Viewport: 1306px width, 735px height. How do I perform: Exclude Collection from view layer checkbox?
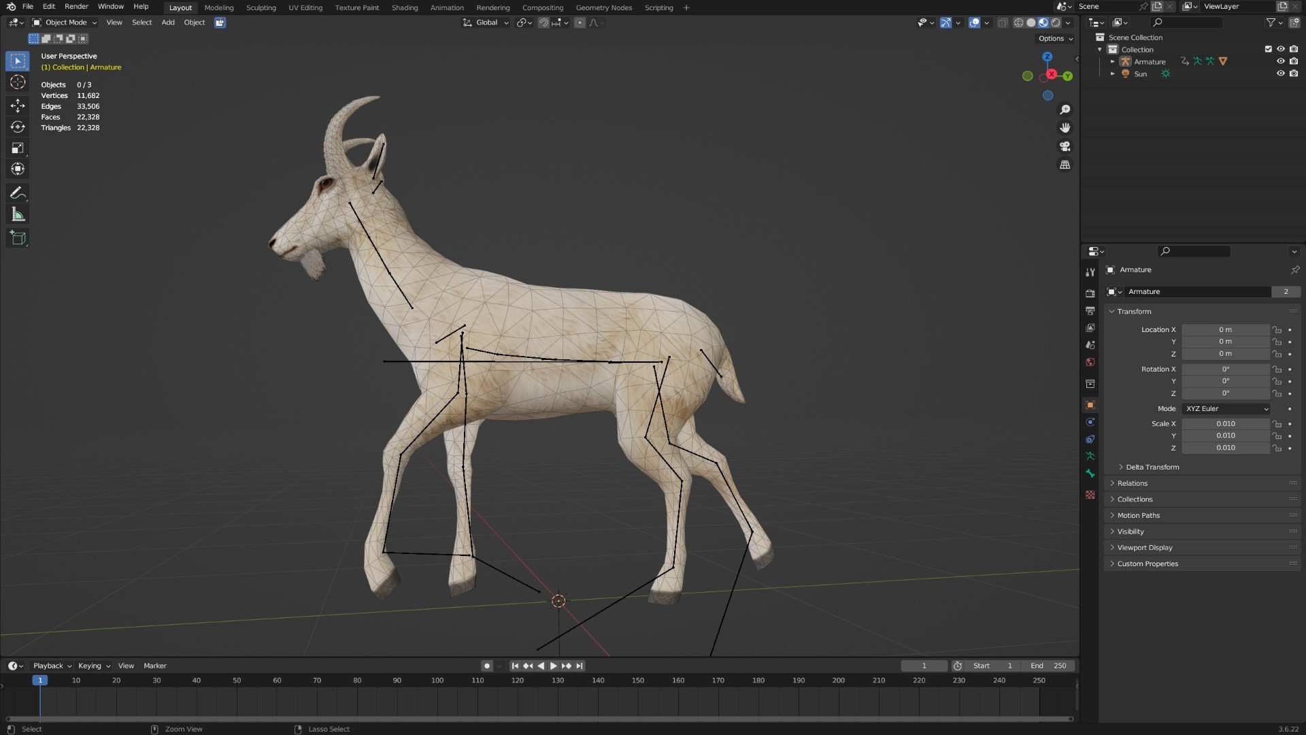click(x=1268, y=49)
